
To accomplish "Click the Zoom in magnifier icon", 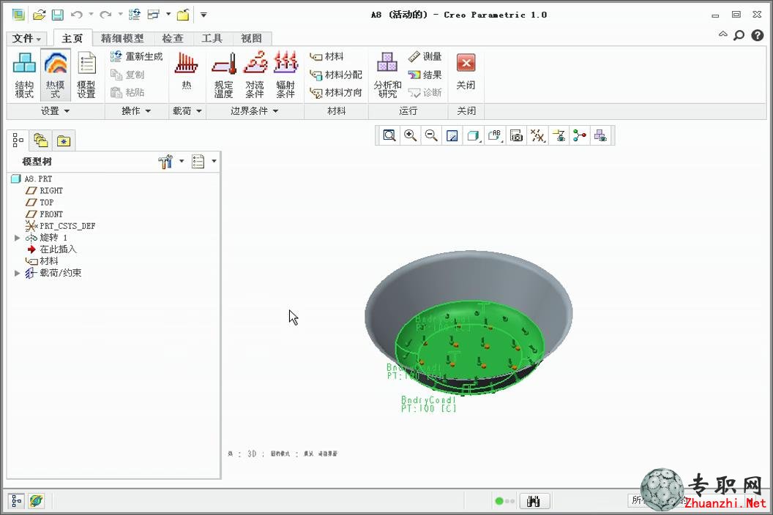I will (410, 135).
